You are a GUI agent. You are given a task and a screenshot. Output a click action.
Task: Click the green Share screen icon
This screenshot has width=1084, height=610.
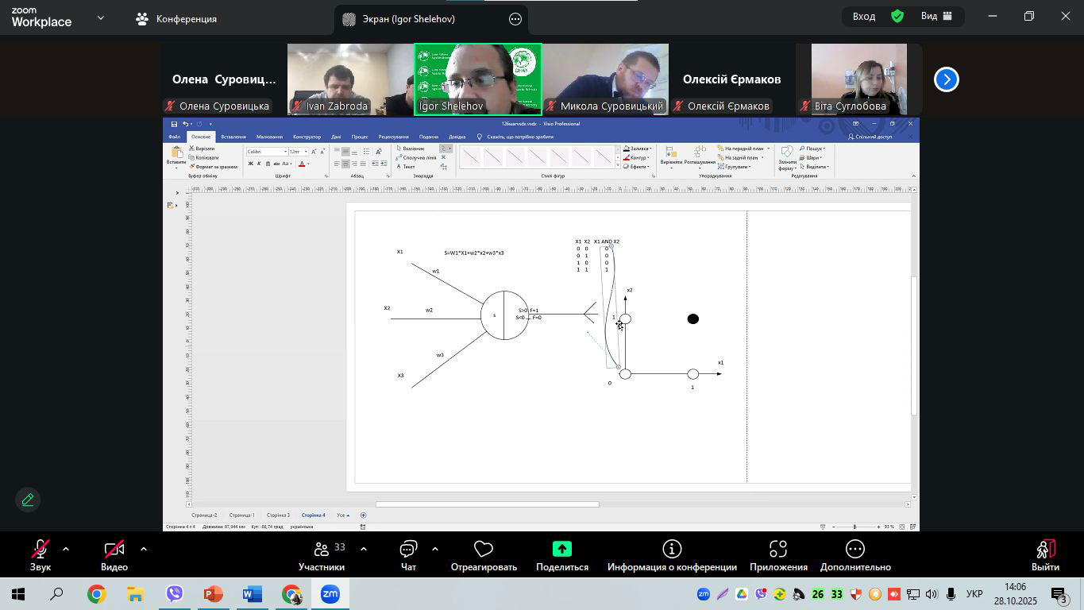(561, 550)
